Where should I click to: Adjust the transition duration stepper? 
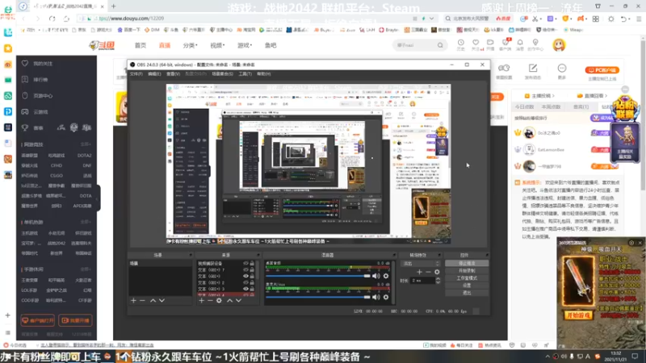coord(438,281)
